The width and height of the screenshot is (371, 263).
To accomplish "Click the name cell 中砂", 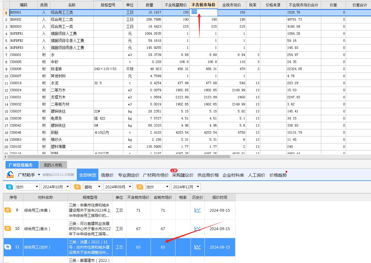I will pos(72,62).
